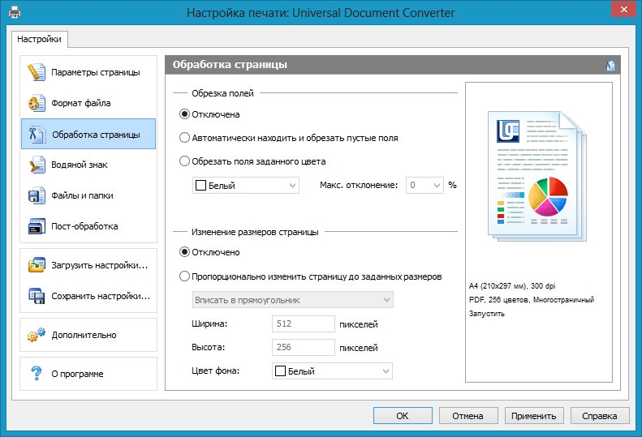
Task: Enable automatic empty margin cropping option
Action: click(185, 138)
